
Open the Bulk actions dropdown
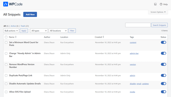point(11,31)
